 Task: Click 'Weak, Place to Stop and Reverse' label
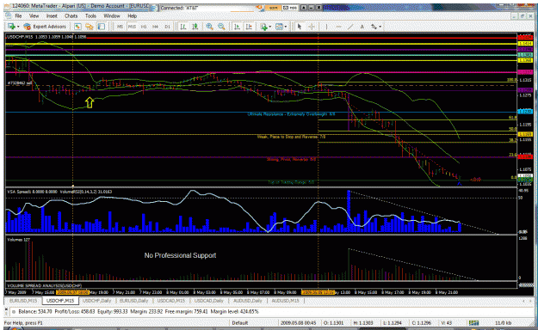pos(291,137)
